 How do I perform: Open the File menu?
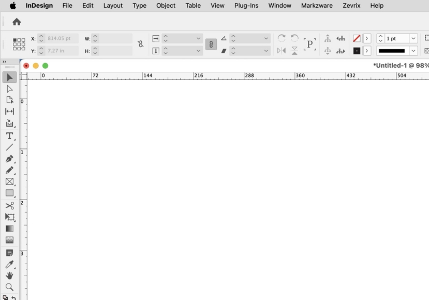(x=67, y=6)
